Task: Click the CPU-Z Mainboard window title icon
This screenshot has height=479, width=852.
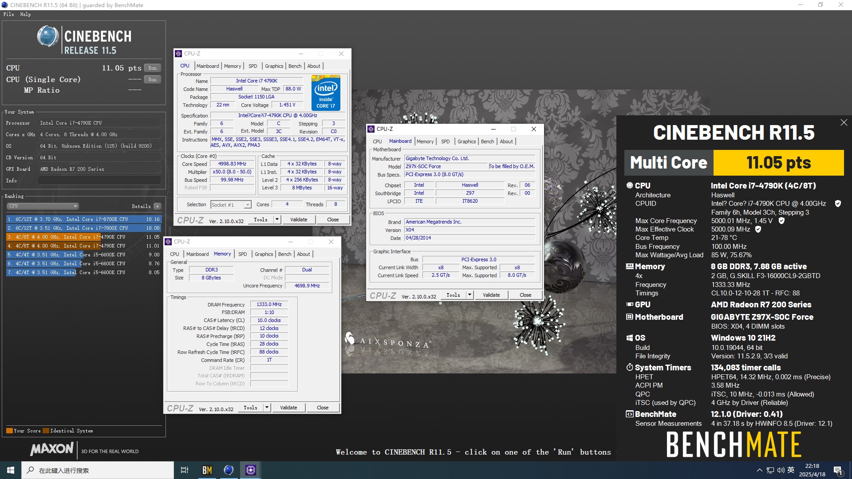Action: [x=371, y=129]
